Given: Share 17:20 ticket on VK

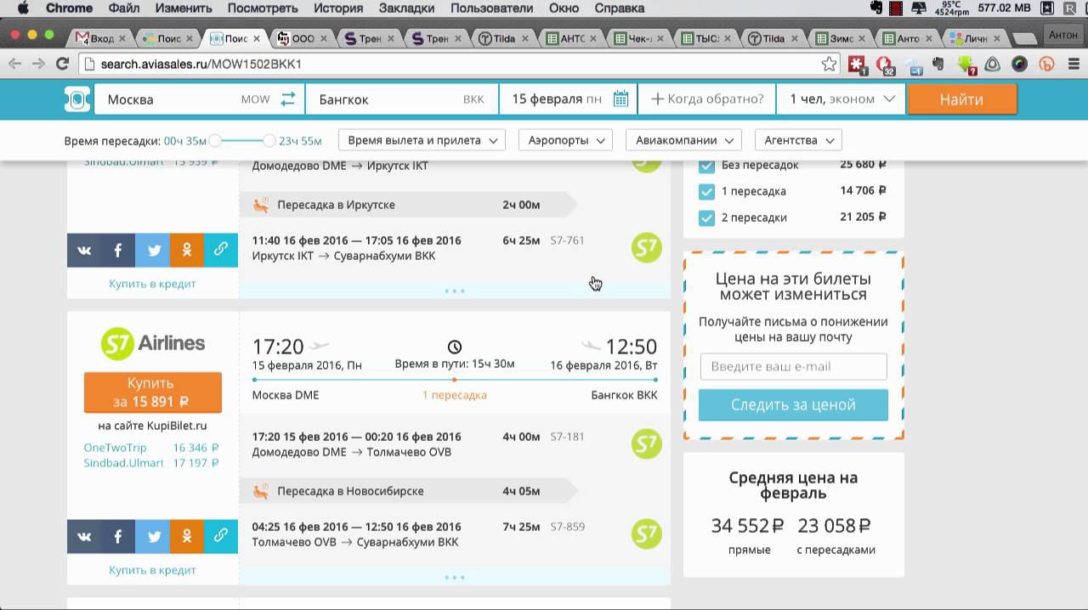Looking at the screenshot, I should [84, 536].
